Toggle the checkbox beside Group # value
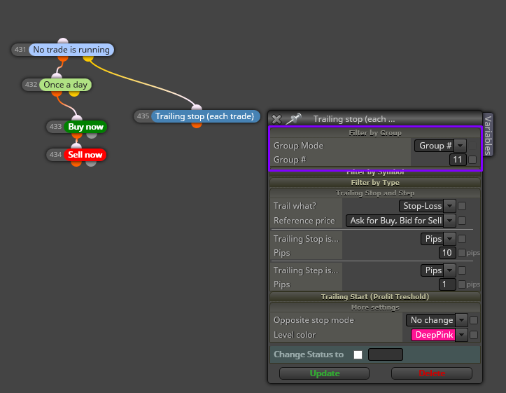Image resolution: width=506 pixels, height=393 pixels. pyautogui.click(x=472, y=160)
